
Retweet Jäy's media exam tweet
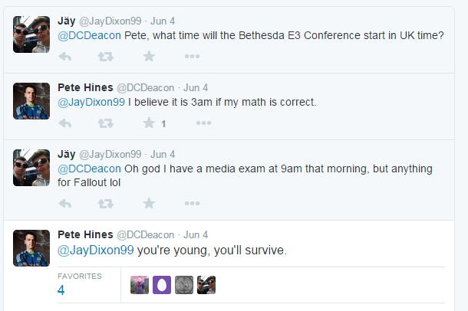click(x=107, y=203)
